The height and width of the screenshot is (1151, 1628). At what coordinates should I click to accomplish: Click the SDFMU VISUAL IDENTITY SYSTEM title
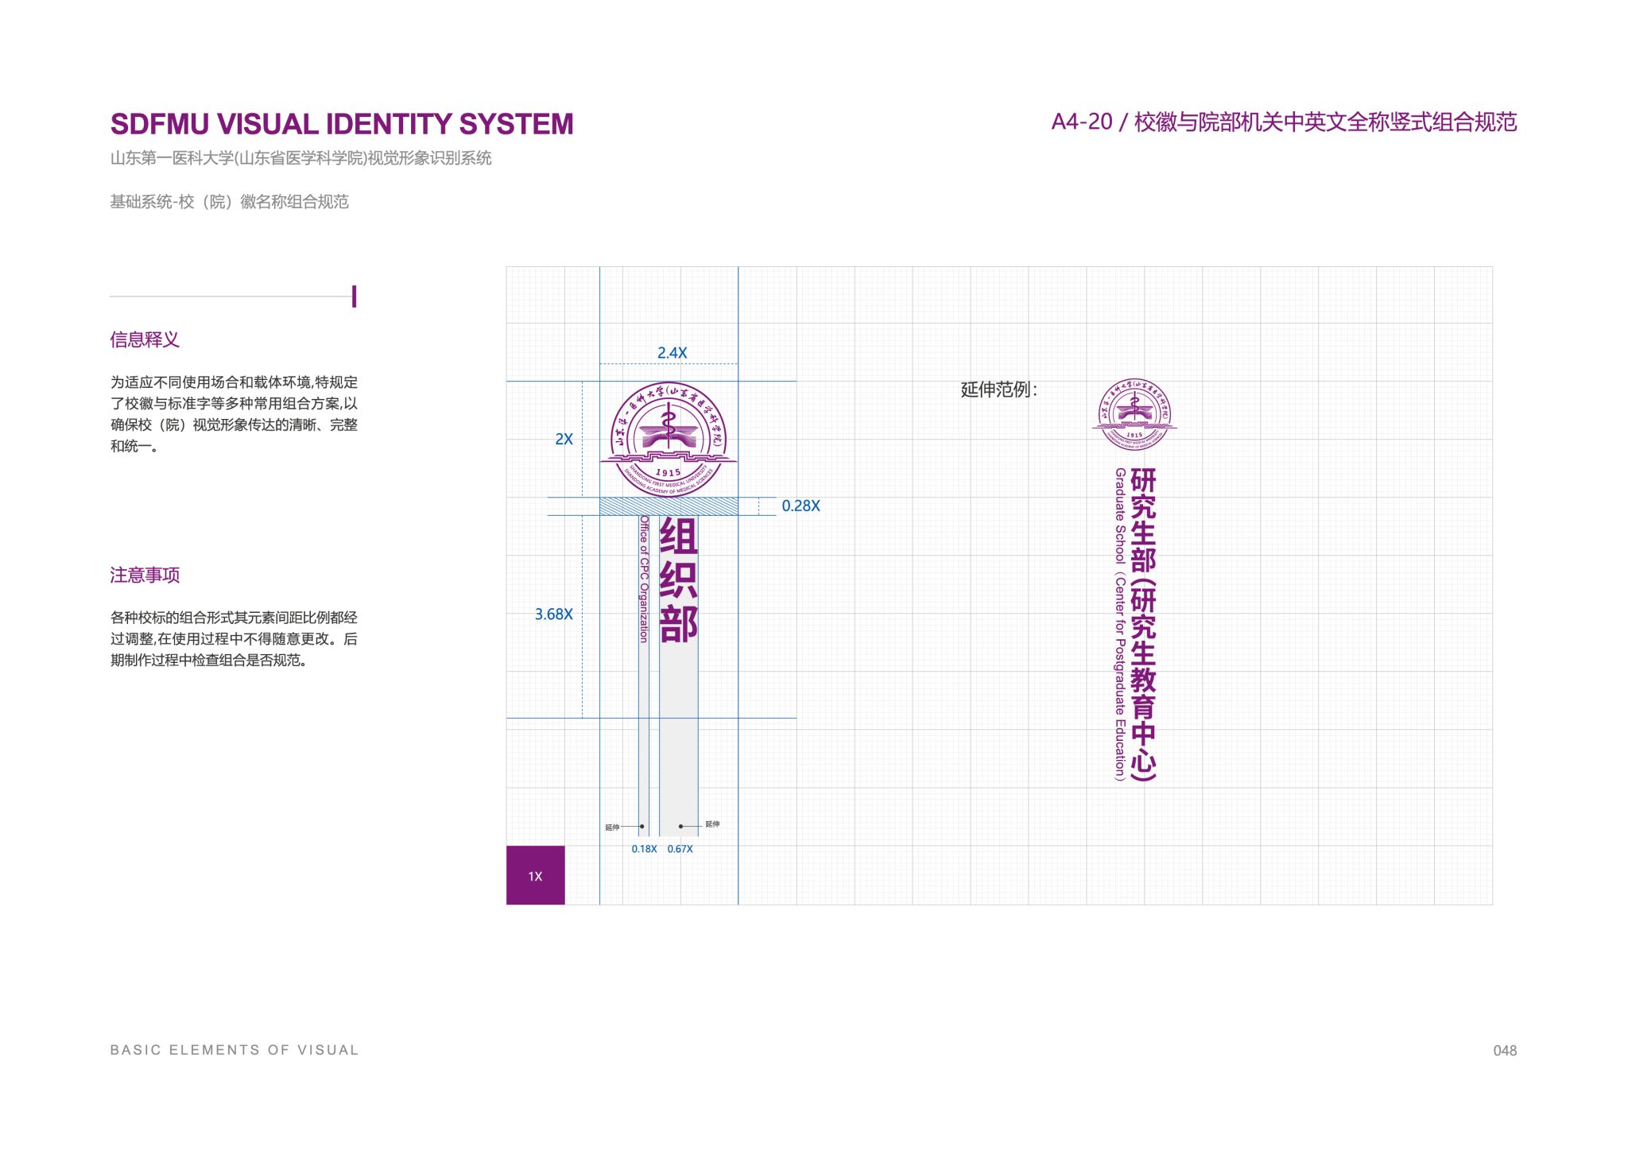pos(342,124)
